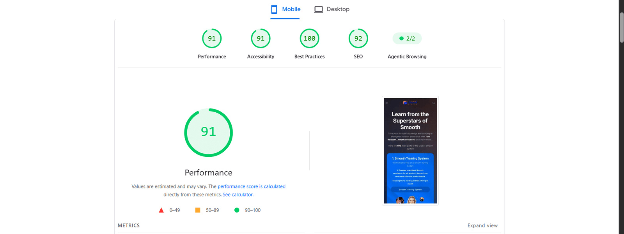Screen dimensions: 624x234
Task: Click the Best Practices category label
Action: (x=310, y=57)
